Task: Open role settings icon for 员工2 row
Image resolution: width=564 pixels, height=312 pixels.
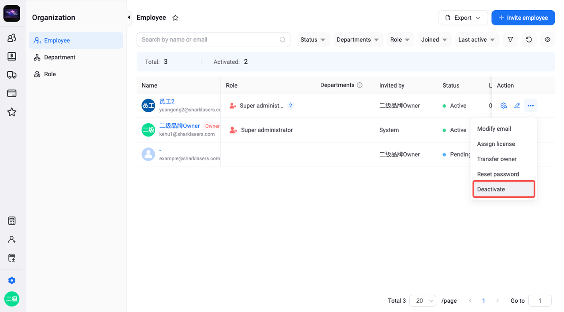Action: click(x=504, y=106)
